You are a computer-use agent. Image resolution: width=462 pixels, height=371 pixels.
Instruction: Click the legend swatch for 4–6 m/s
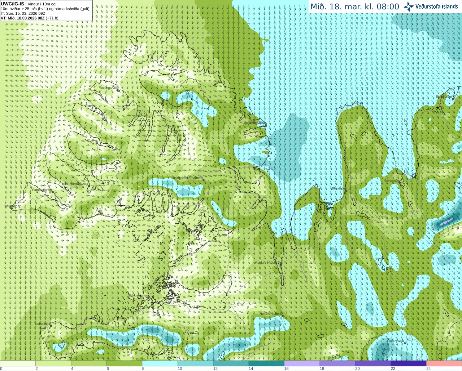tap(89, 363)
